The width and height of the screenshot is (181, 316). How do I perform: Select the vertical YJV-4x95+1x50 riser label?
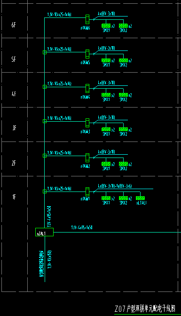49,216
